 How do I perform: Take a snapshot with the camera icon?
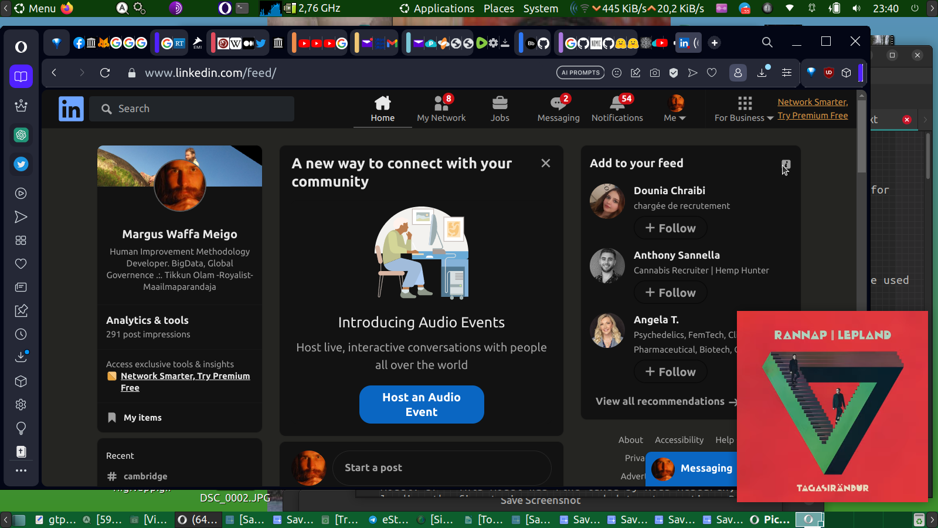[655, 73]
